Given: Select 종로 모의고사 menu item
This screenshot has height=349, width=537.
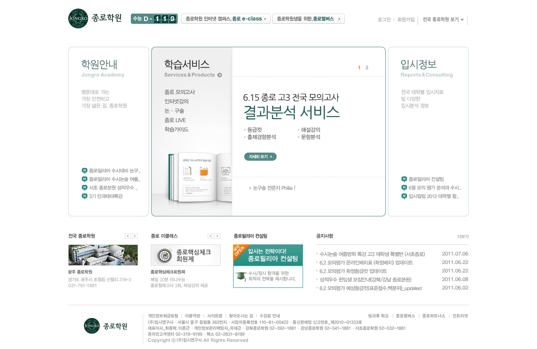Looking at the screenshot, I should point(179,92).
